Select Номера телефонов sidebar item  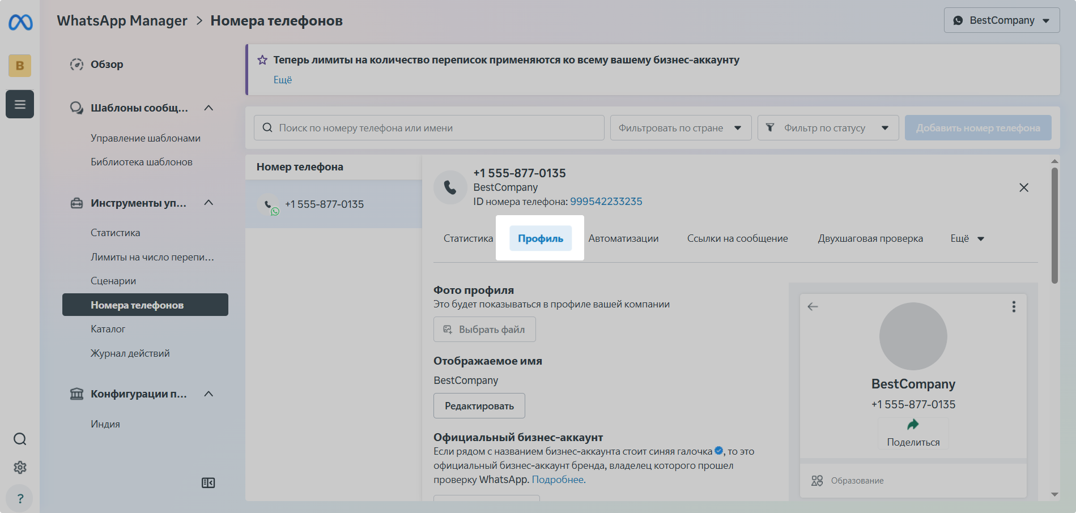pos(145,305)
